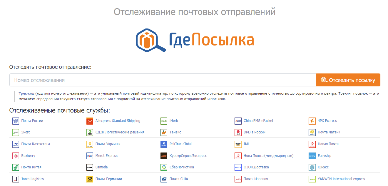388x186 pixels.
Task: Open the Почта России link
Action: point(32,121)
